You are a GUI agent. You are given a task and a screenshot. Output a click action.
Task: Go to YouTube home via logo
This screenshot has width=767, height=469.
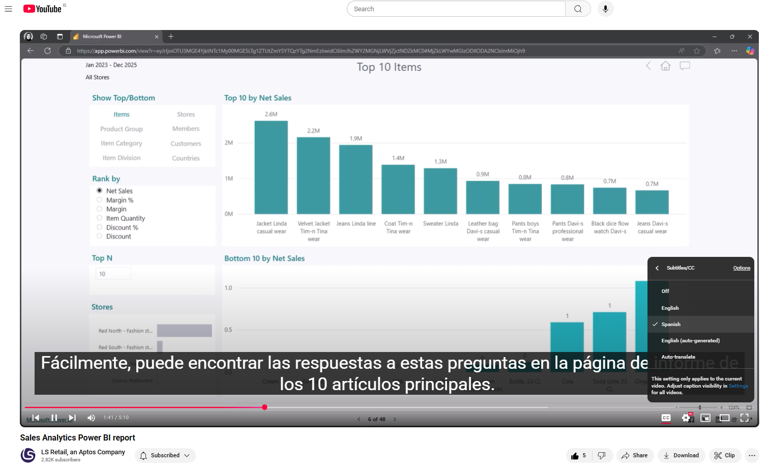click(x=42, y=9)
